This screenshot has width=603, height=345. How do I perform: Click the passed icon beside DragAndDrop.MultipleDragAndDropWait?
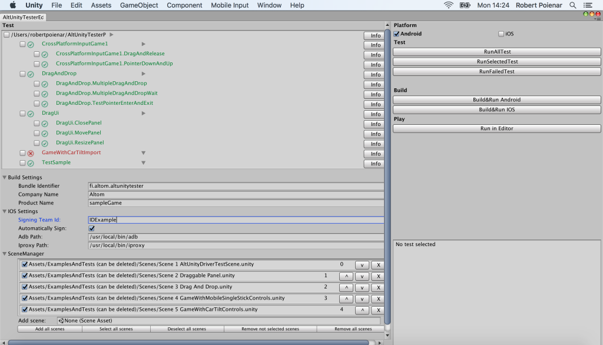coord(45,94)
